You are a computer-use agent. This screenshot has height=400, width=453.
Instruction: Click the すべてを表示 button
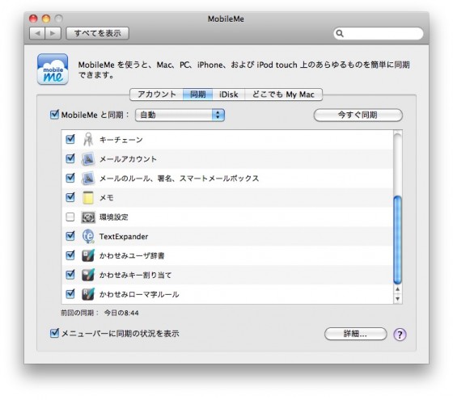click(x=97, y=33)
